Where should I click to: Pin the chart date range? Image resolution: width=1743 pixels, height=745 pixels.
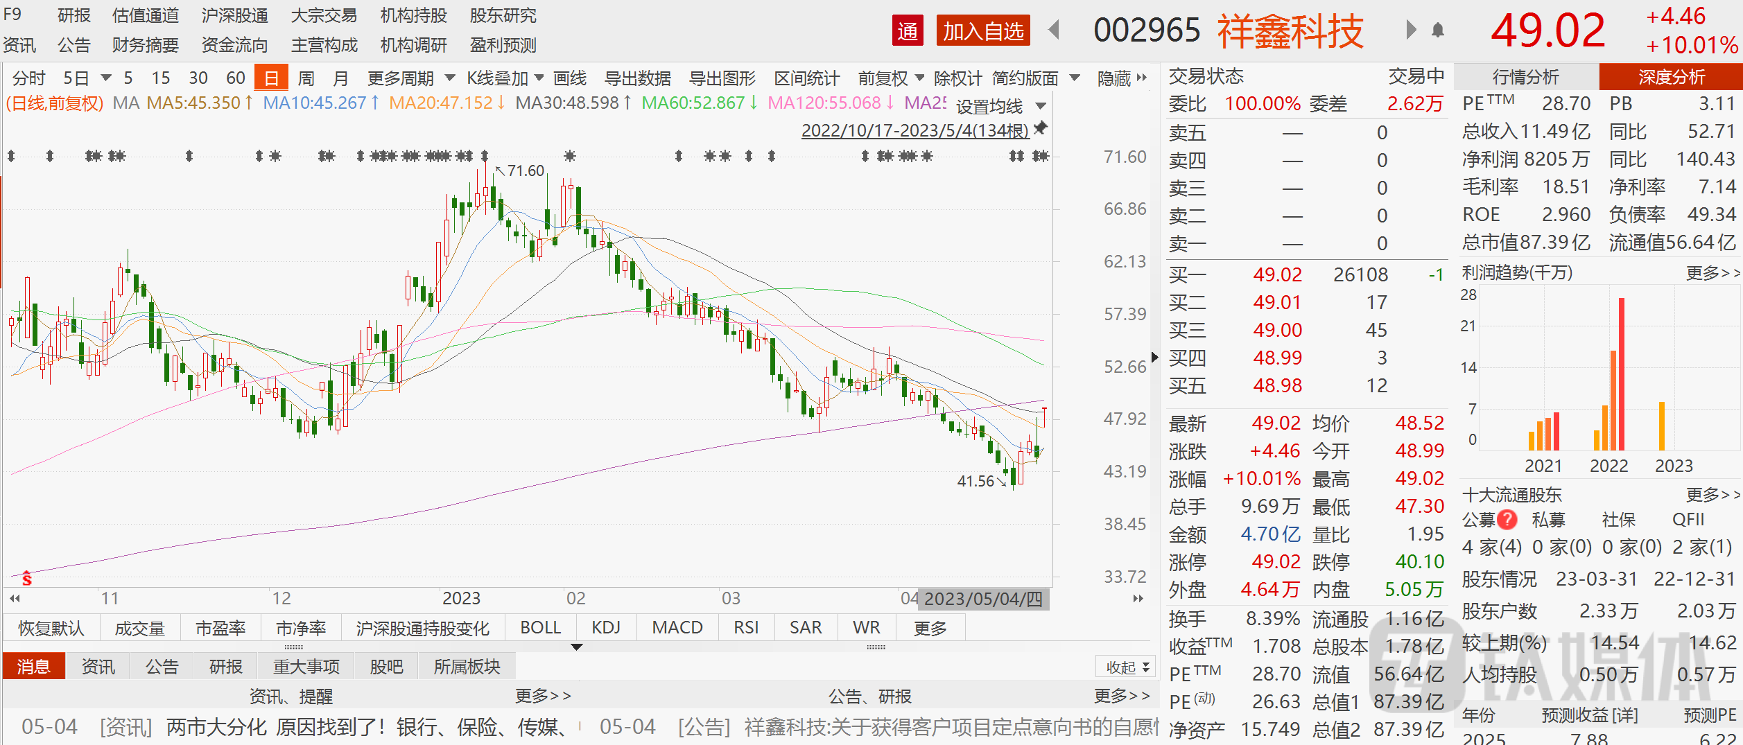(1040, 129)
